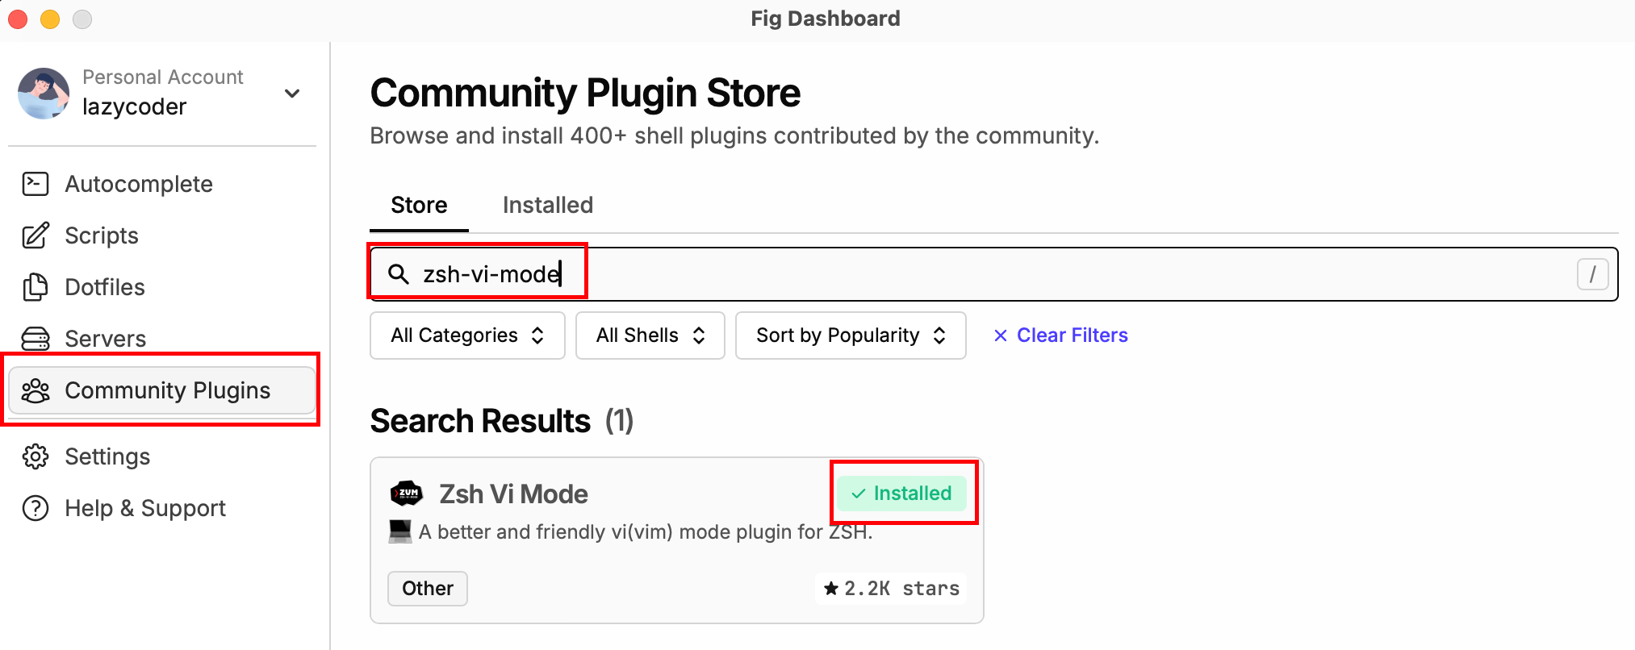Click the Clear Filters link

(1060, 335)
